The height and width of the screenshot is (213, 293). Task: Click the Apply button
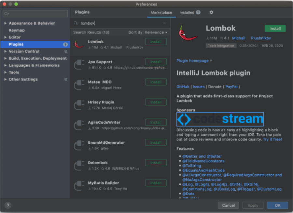pyautogui.click(x=253, y=205)
